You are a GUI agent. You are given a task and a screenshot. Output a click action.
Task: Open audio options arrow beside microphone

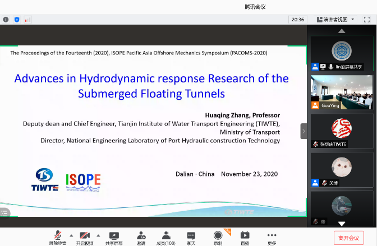point(71,235)
